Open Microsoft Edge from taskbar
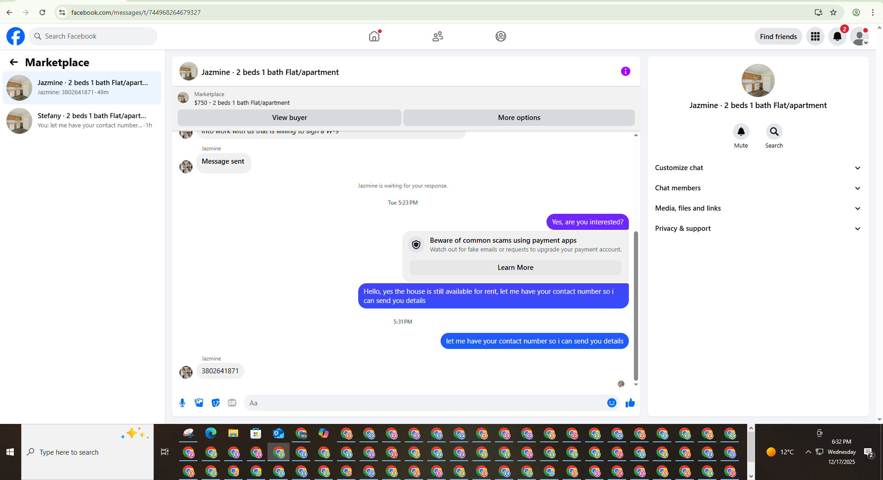 coord(211,433)
